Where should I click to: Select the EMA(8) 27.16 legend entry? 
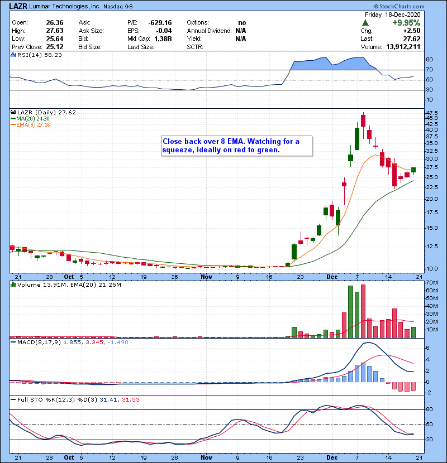pos(30,124)
